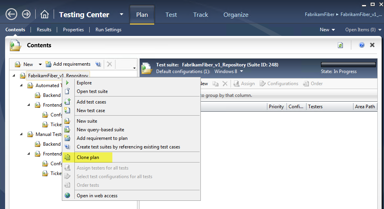Click the forward navigation arrow
The height and width of the screenshot is (209, 384).
[26, 14]
